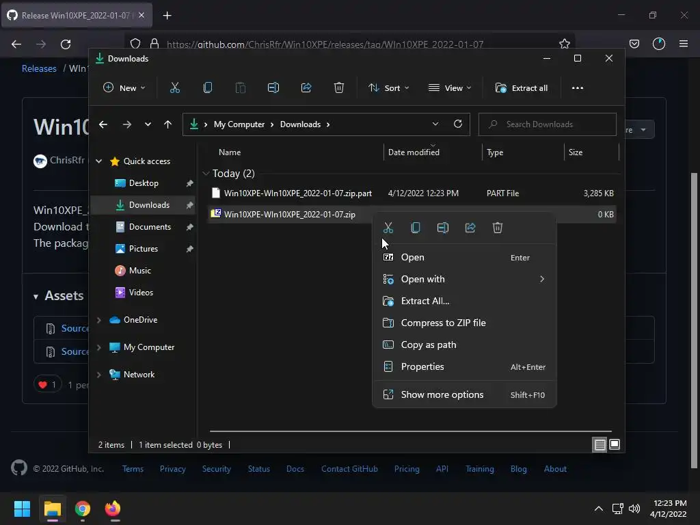Select Win10XPE-WIn10XPE_2022-01-07.zip.part file
Viewport: 700px width, 525px height.
[412, 193]
